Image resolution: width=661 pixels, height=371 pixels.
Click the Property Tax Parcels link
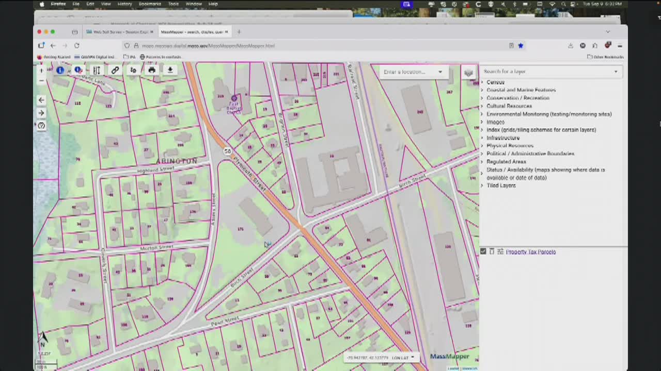click(x=530, y=252)
